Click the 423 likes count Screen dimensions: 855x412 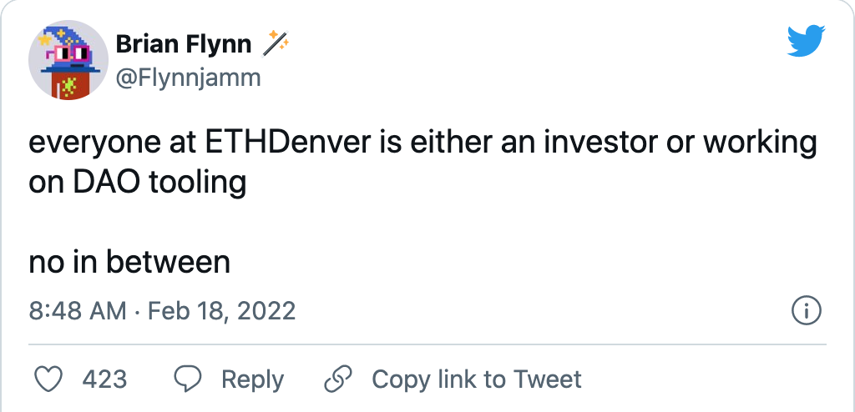pyautogui.click(x=104, y=379)
